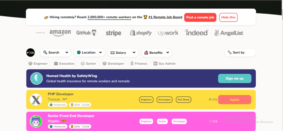Open 2,000,000+ remote workers link
The height and width of the screenshot is (131, 283).
[109, 17]
